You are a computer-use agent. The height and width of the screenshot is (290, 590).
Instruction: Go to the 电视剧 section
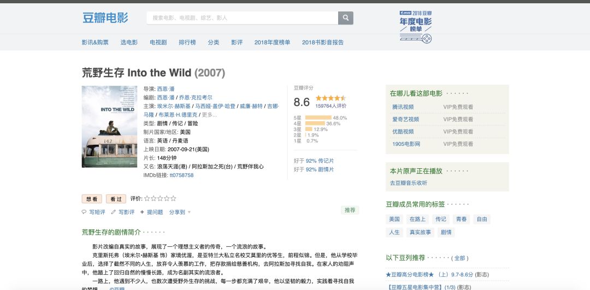(x=158, y=42)
